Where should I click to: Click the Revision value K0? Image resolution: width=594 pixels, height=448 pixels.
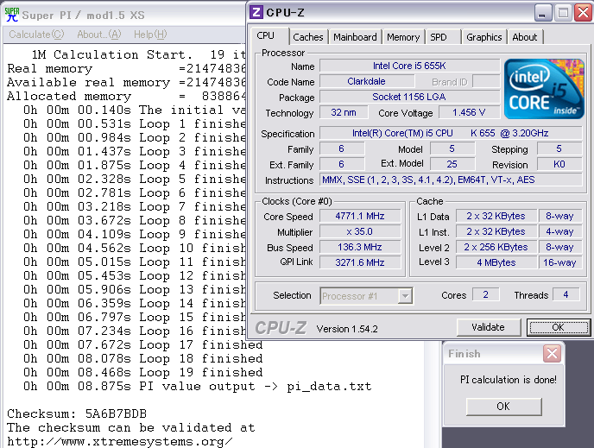tap(559, 164)
